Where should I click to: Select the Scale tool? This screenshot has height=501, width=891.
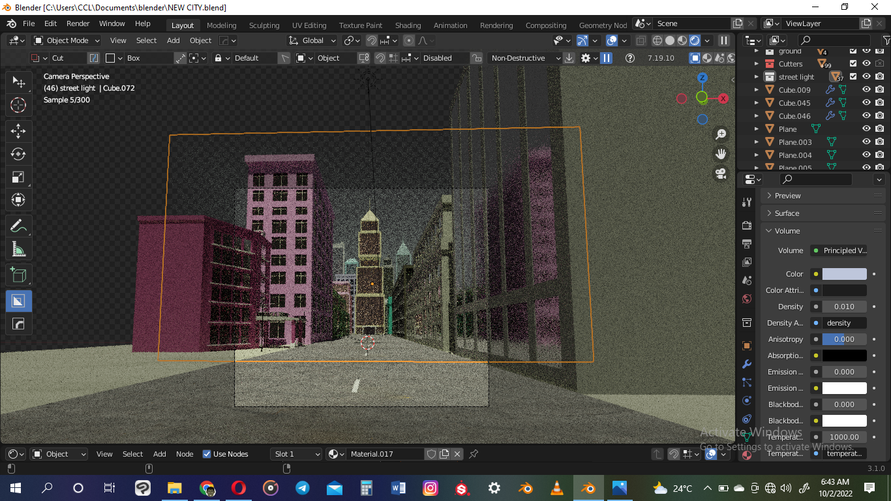(18, 177)
